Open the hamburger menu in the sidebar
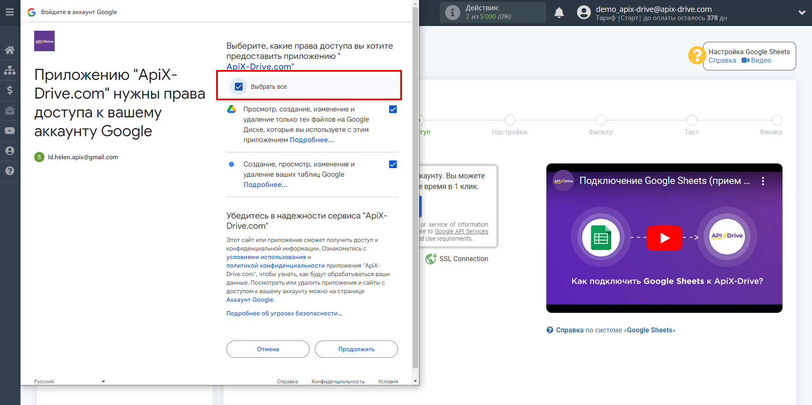Viewport: 812px width, 405px height. coord(10,12)
